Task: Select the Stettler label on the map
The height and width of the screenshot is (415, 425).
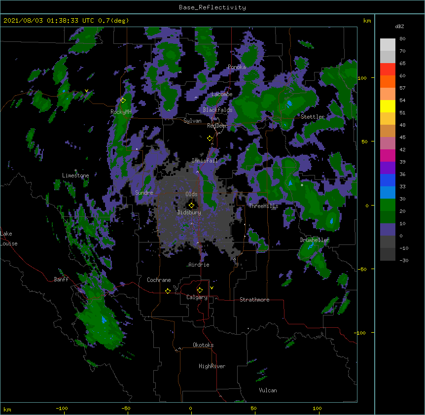Action: pos(313,117)
